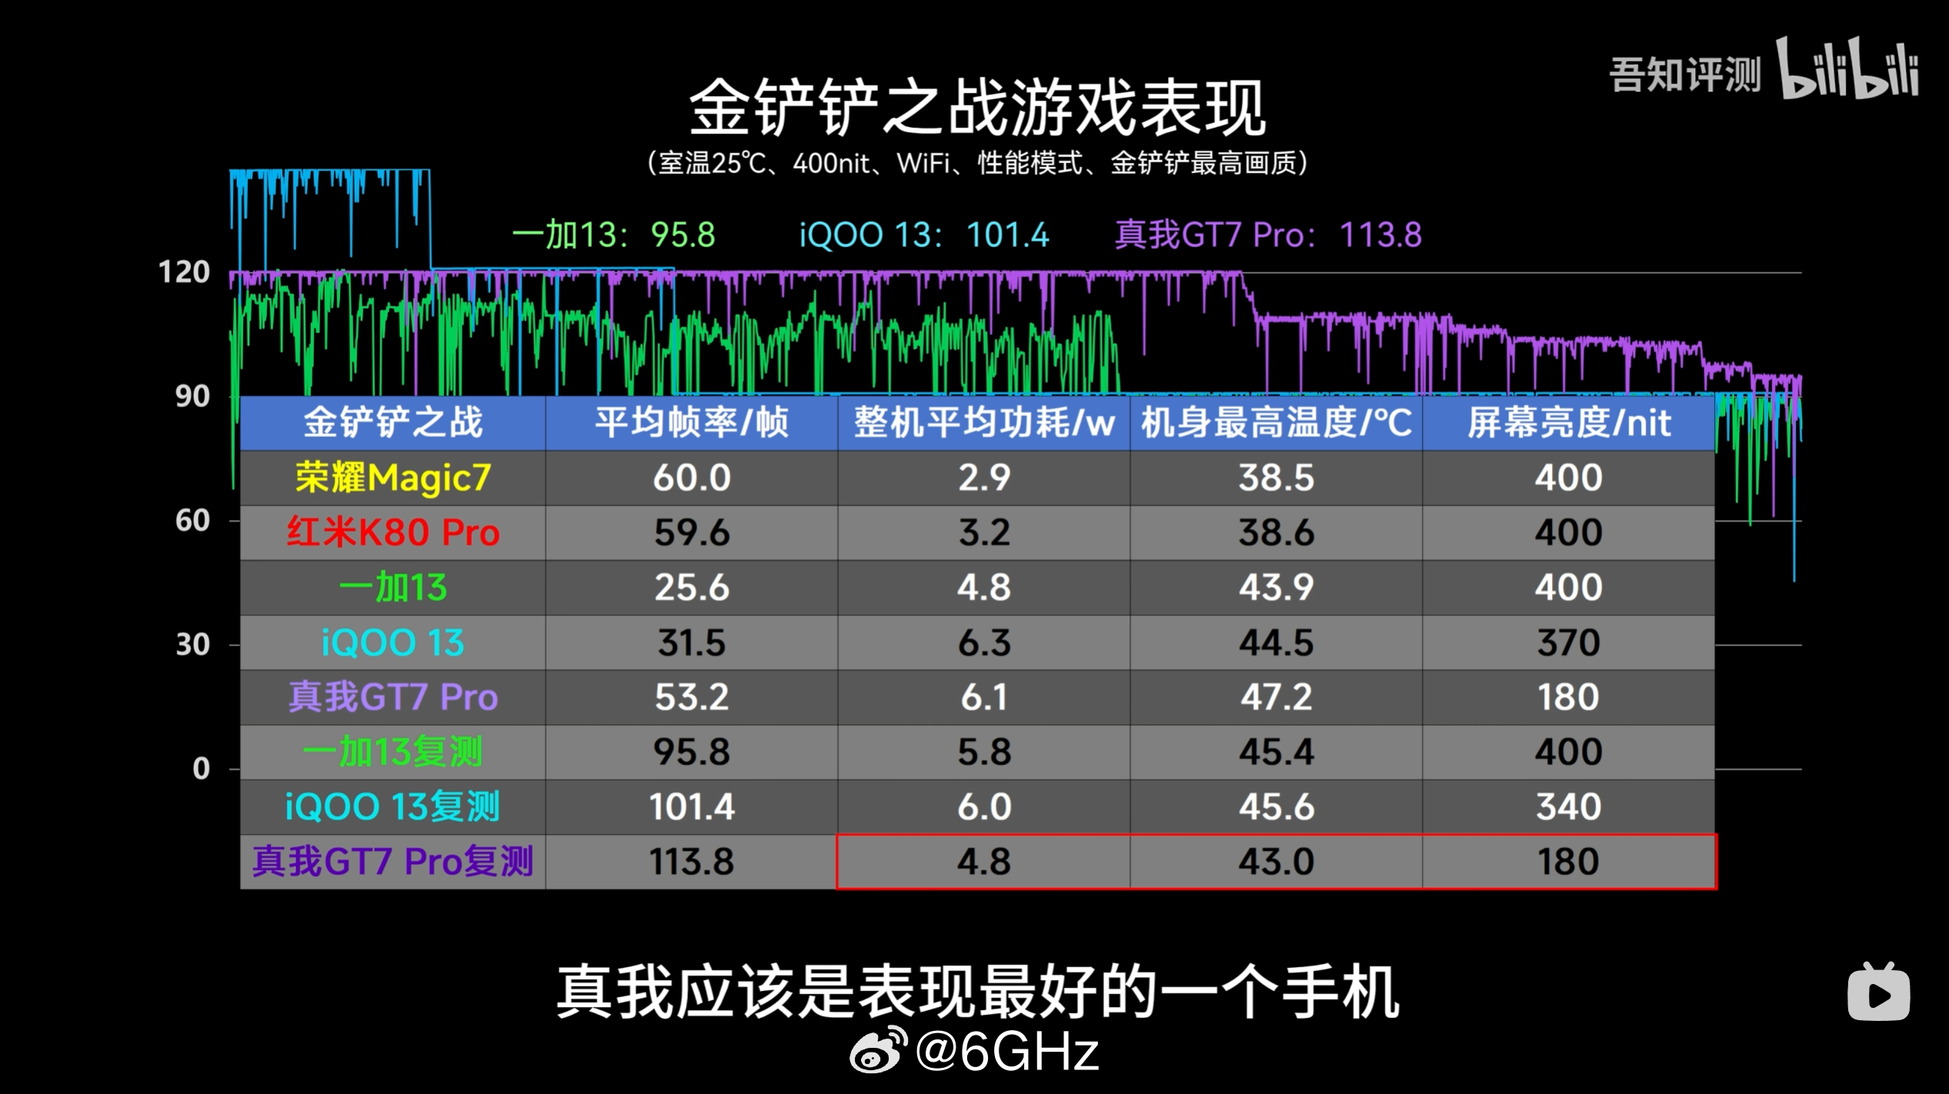Click the y-axis label 90
Screen dimensions: 1949x1094
pos(192,397)
